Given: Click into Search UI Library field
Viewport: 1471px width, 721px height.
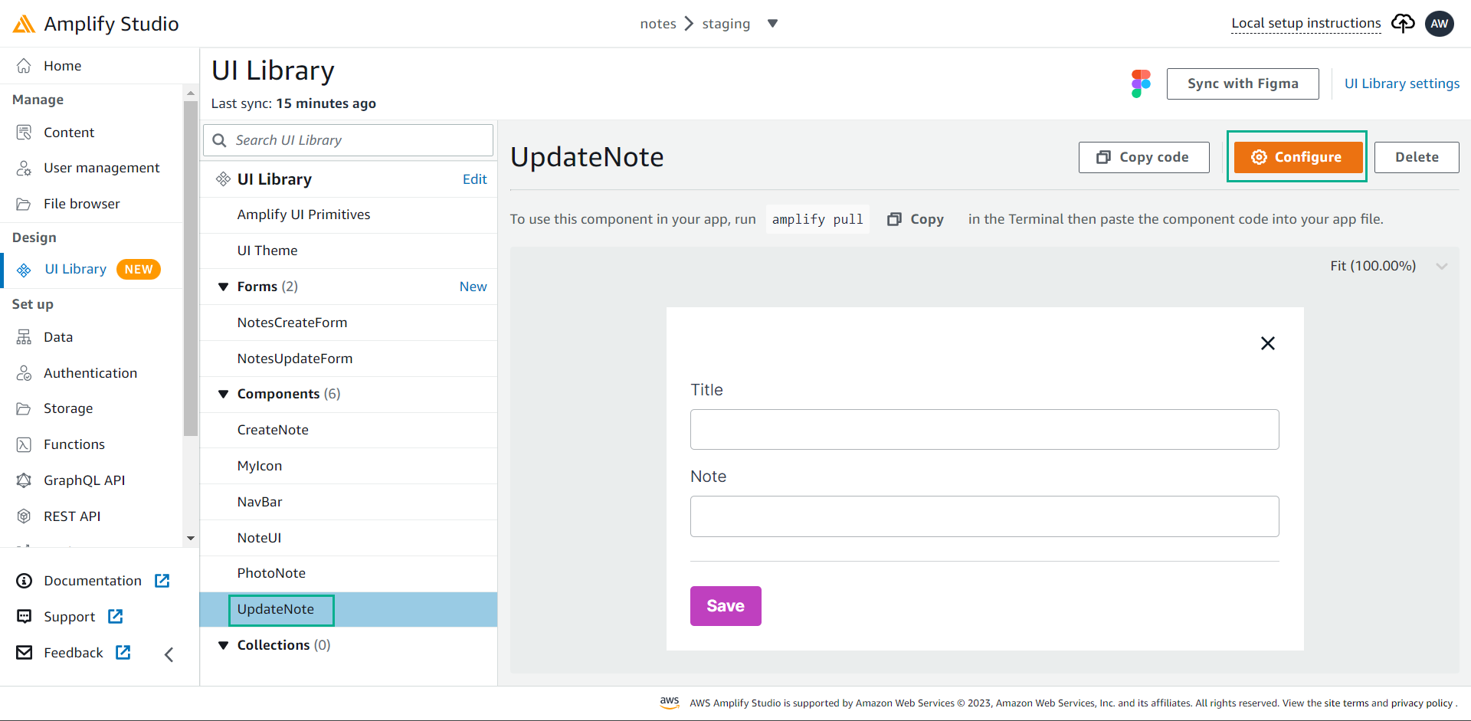Looking at the screenshot, I should (348, 140).
